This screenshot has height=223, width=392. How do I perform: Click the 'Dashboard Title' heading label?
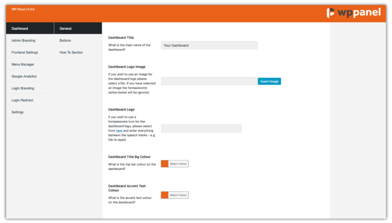coord(121,38)
